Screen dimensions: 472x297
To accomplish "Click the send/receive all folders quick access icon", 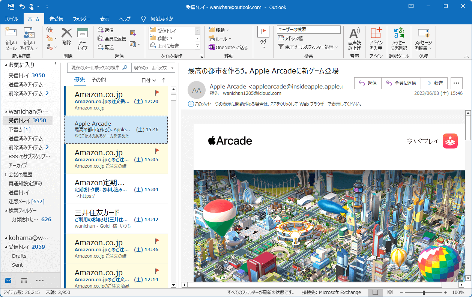I will click(11, 7).
